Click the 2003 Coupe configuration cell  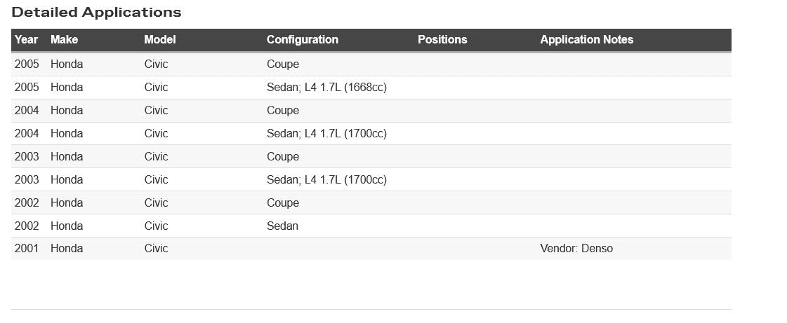coord(282,157)
